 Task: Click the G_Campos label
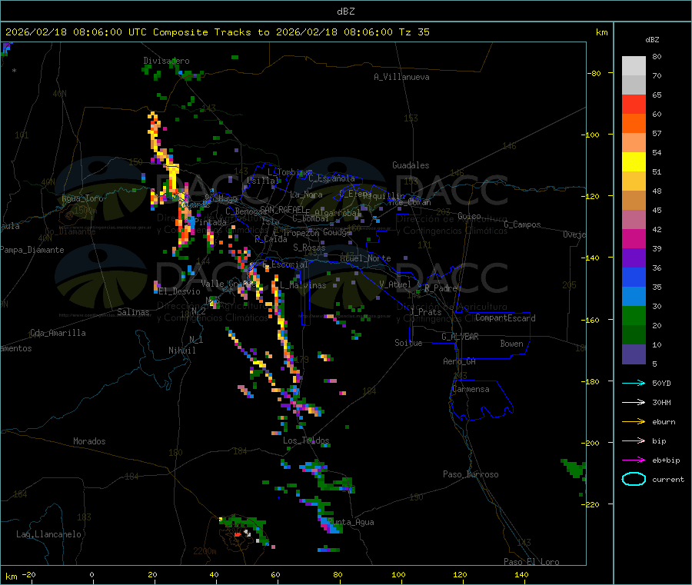(x=522, y=224)
